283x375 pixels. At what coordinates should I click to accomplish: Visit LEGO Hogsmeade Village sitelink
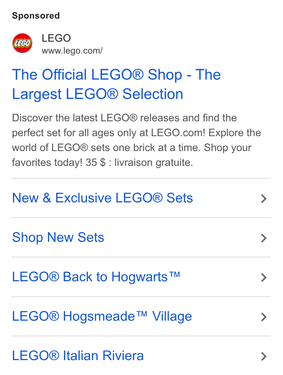click(x=102, y=316)
